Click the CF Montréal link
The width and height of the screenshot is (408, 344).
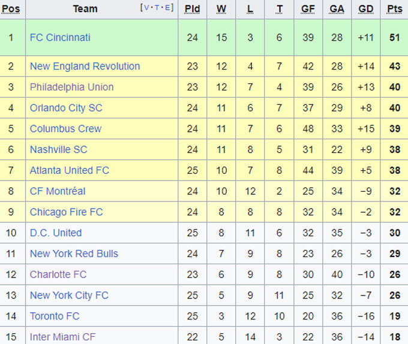pos(58,191)
